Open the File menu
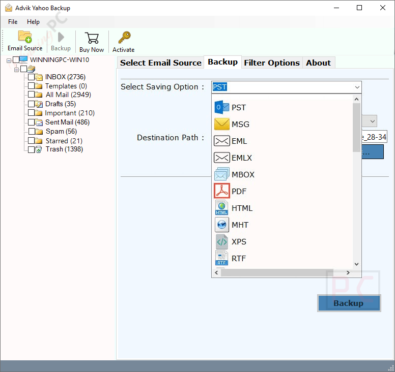The width and height of the screenshot is (395, 372). [13, 22]
